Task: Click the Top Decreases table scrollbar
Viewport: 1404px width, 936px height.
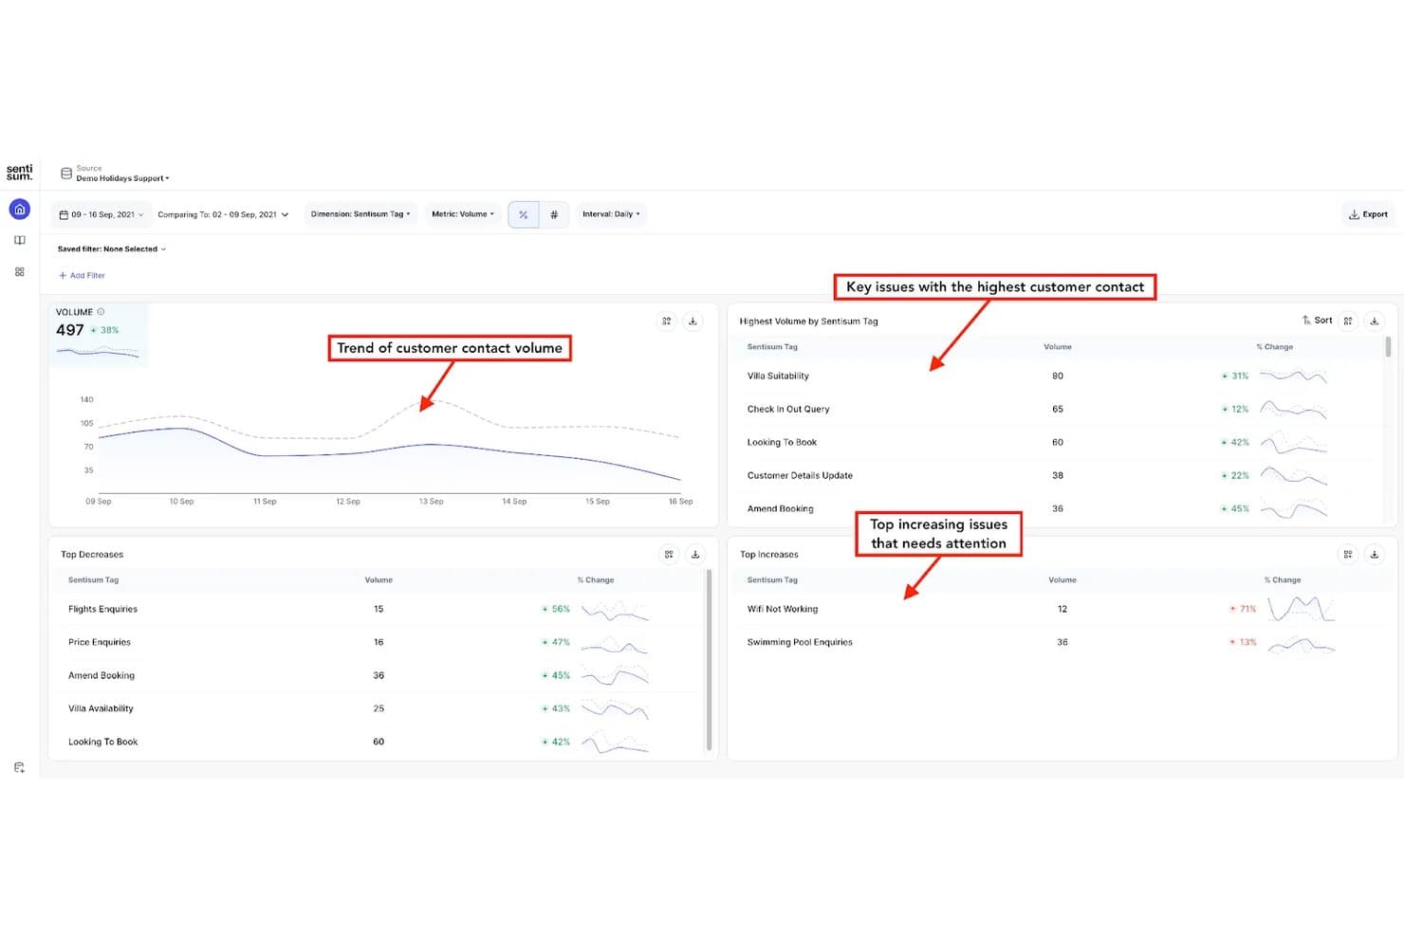Action: [709, 660]
